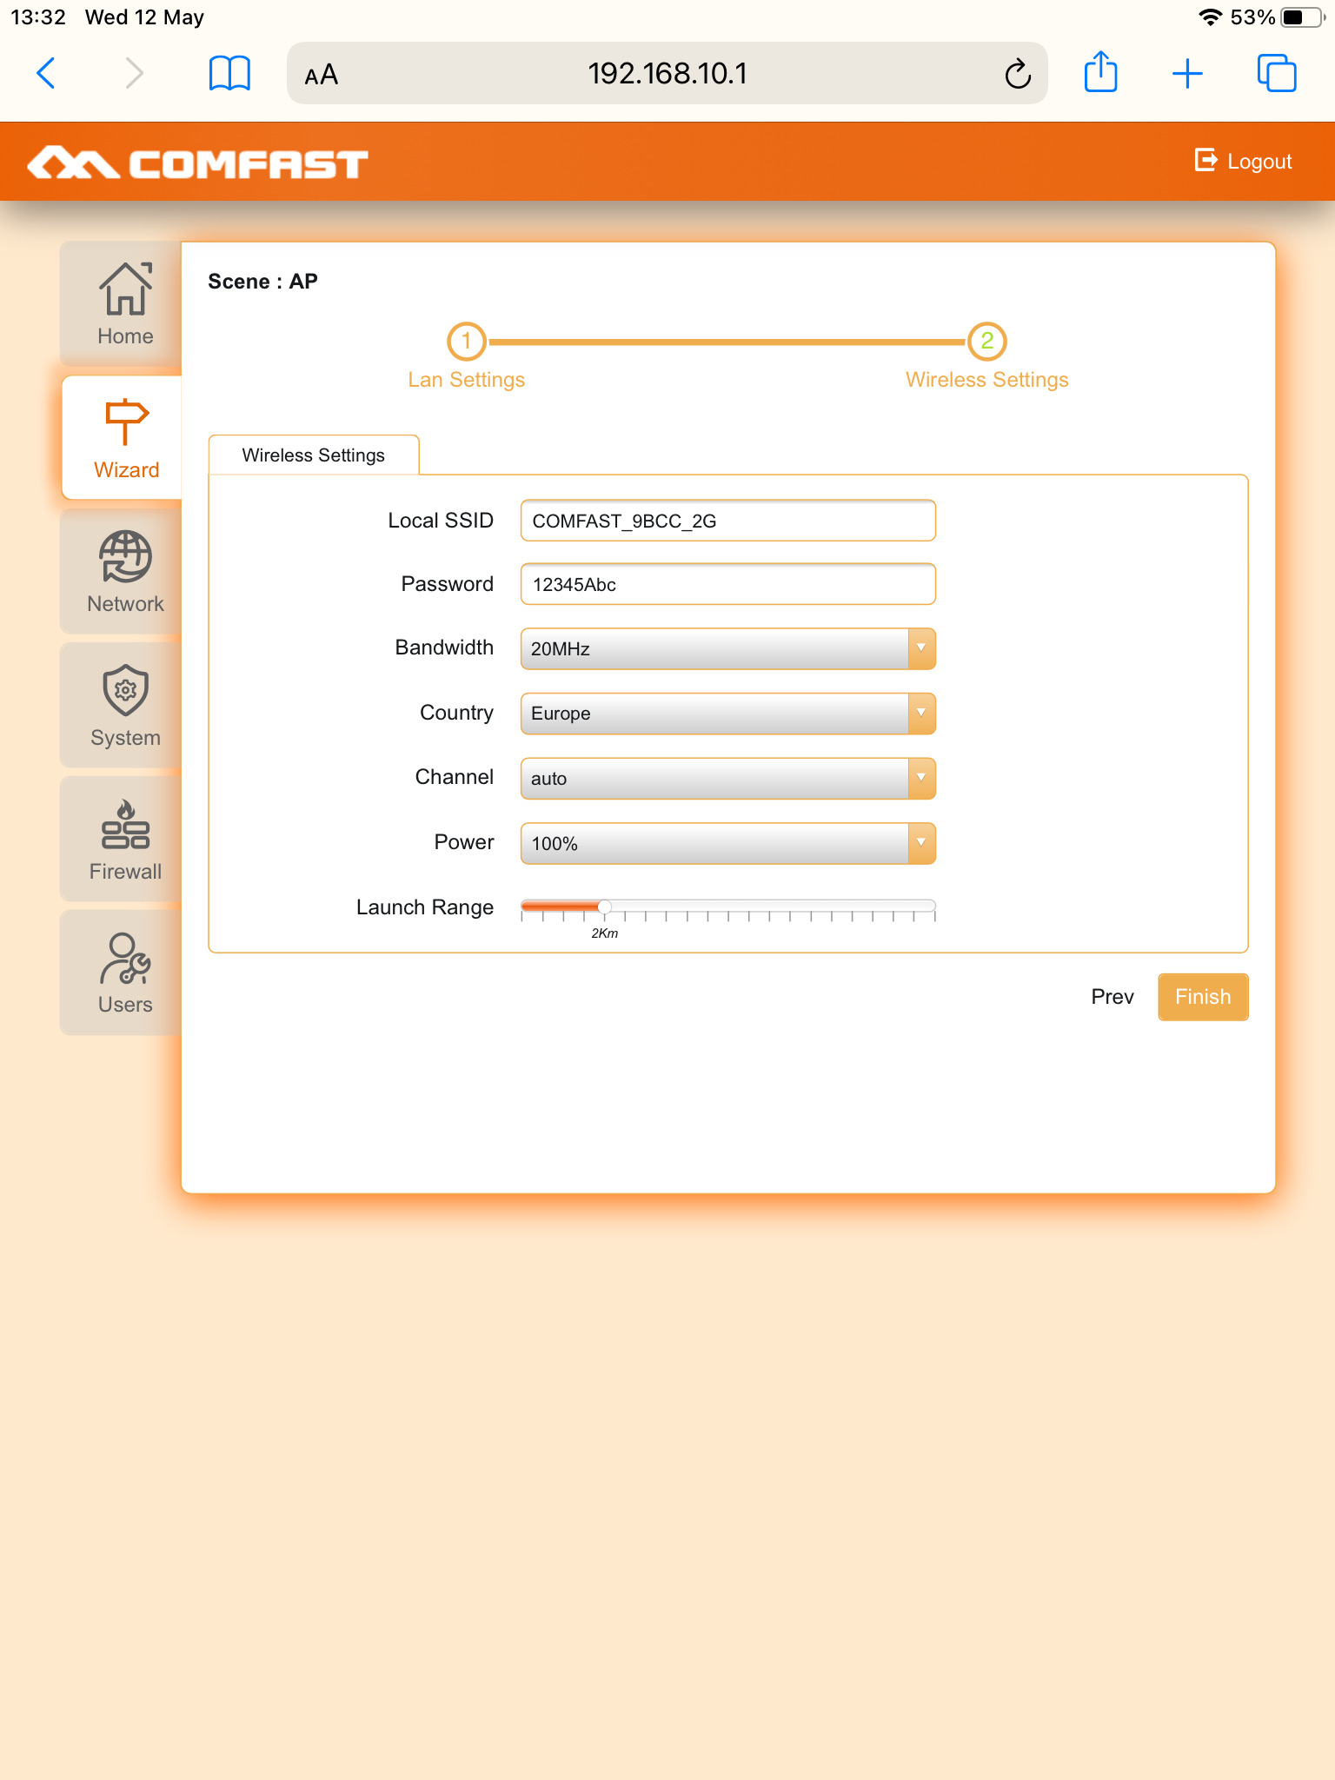1335x1780 pixels.
Task: Open a new Safari tab
Action: pos(1186,74)
